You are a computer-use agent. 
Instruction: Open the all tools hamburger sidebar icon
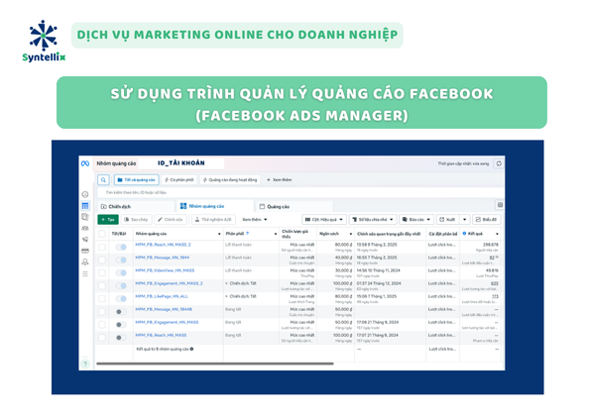85,273
